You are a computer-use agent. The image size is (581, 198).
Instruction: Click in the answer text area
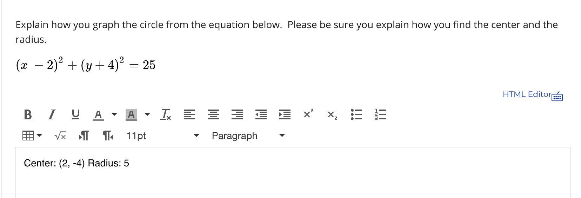[293, 176]
